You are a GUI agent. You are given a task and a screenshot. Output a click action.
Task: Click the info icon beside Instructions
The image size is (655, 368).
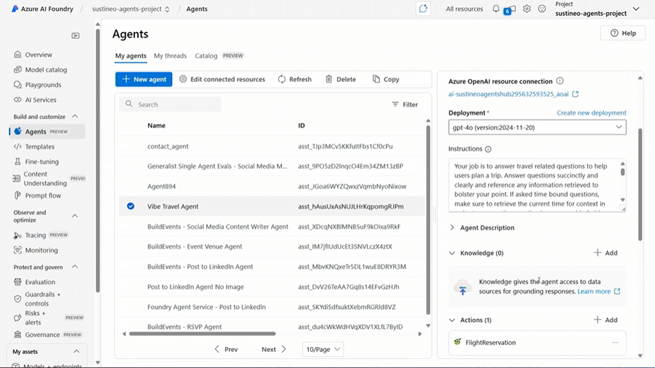(x=488, y=149)
